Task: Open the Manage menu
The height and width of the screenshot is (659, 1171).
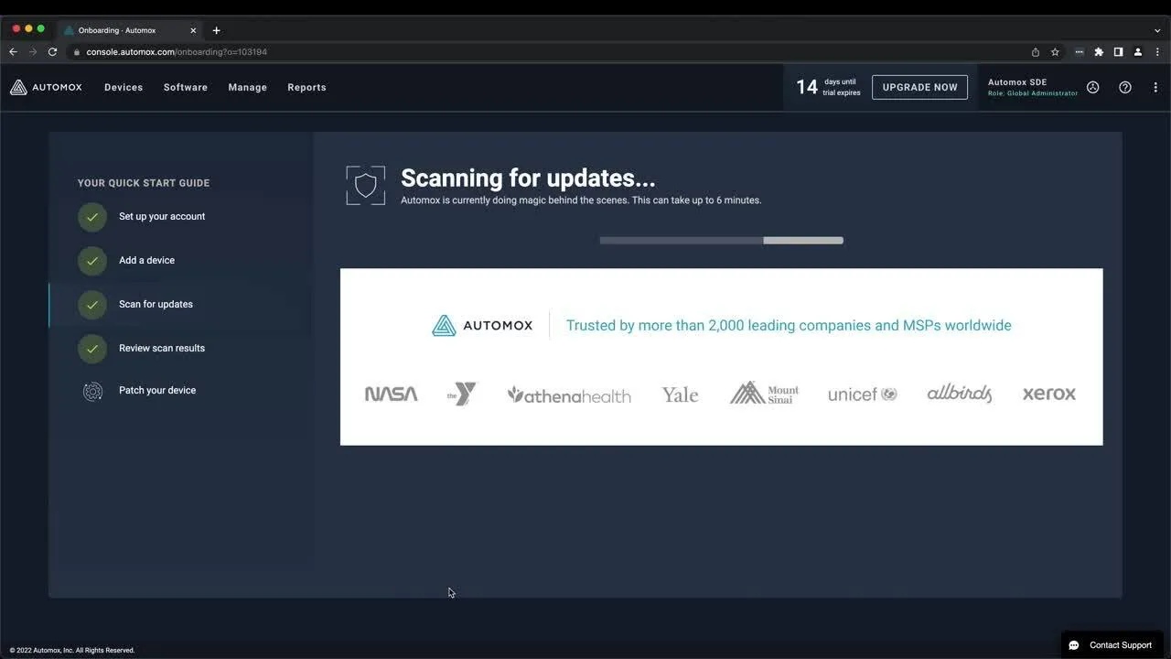Action: (x=248, y=87)
